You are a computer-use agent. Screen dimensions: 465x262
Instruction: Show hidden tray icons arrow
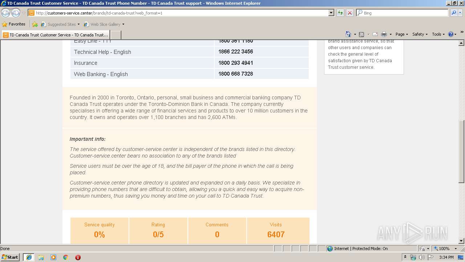coord(405,257)
